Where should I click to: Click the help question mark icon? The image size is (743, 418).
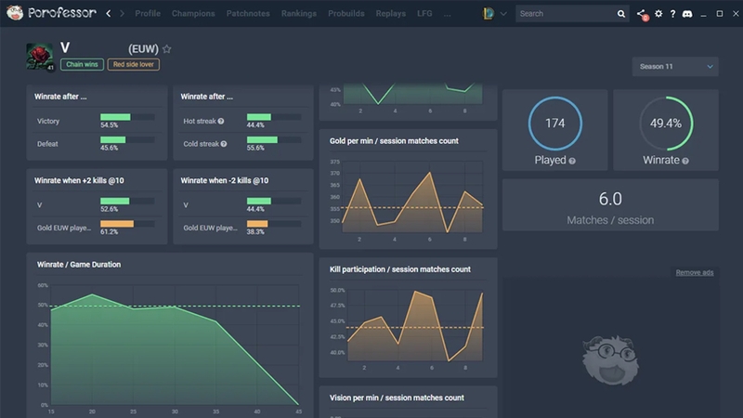[672, 14]
